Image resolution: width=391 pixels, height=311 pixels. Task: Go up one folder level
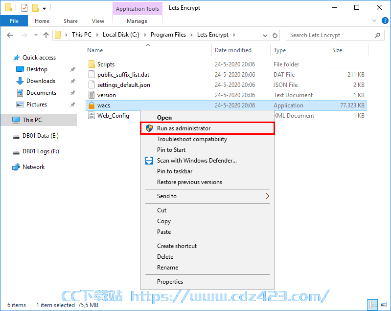coord(46,35)
